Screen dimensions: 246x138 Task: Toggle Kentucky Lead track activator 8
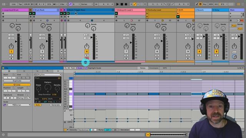coord(157,51)
